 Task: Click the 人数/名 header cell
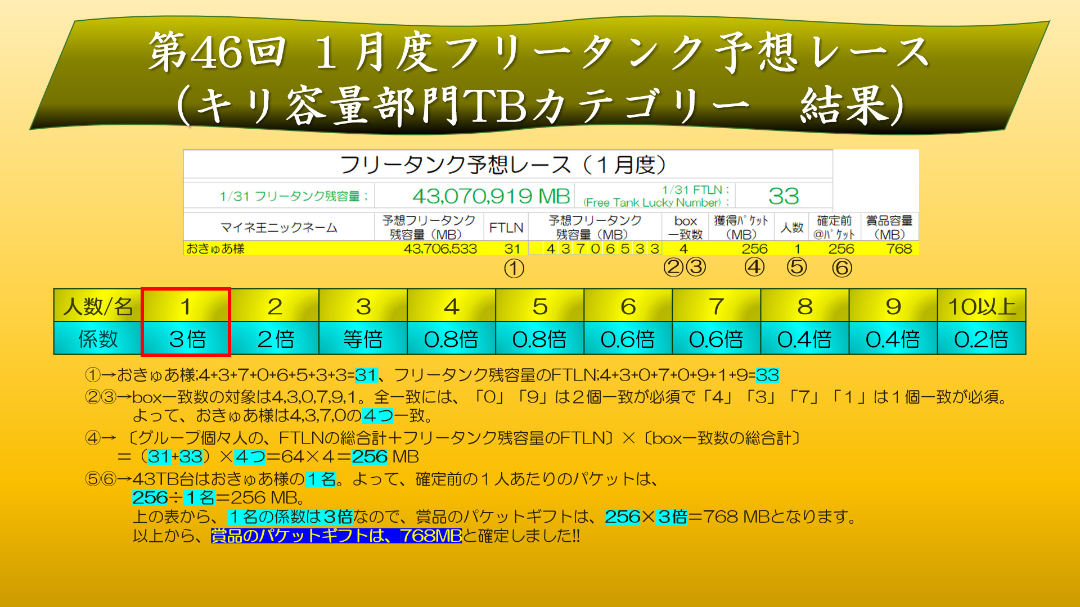click(98, 306)
